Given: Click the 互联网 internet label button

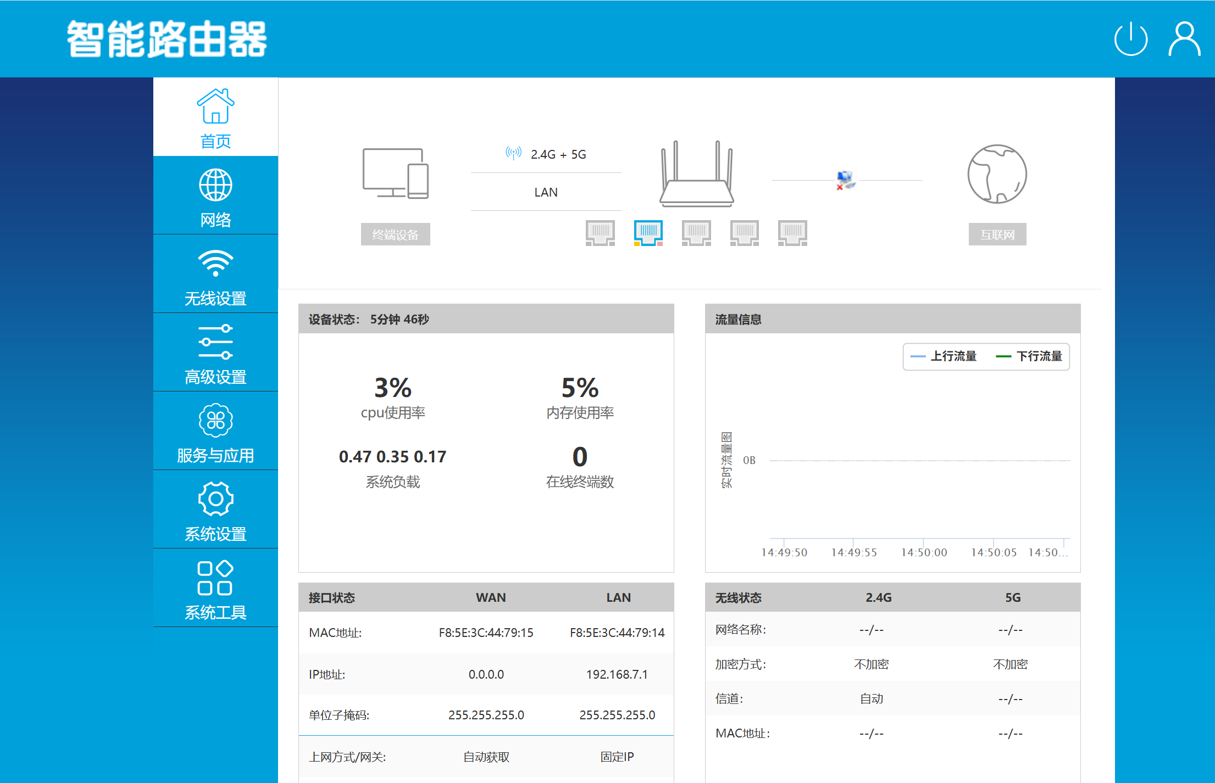Looking at the screenshot, I should (x=997, y=234).
